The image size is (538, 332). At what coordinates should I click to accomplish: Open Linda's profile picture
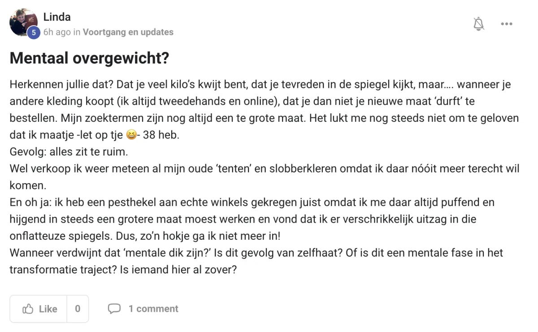23,22
